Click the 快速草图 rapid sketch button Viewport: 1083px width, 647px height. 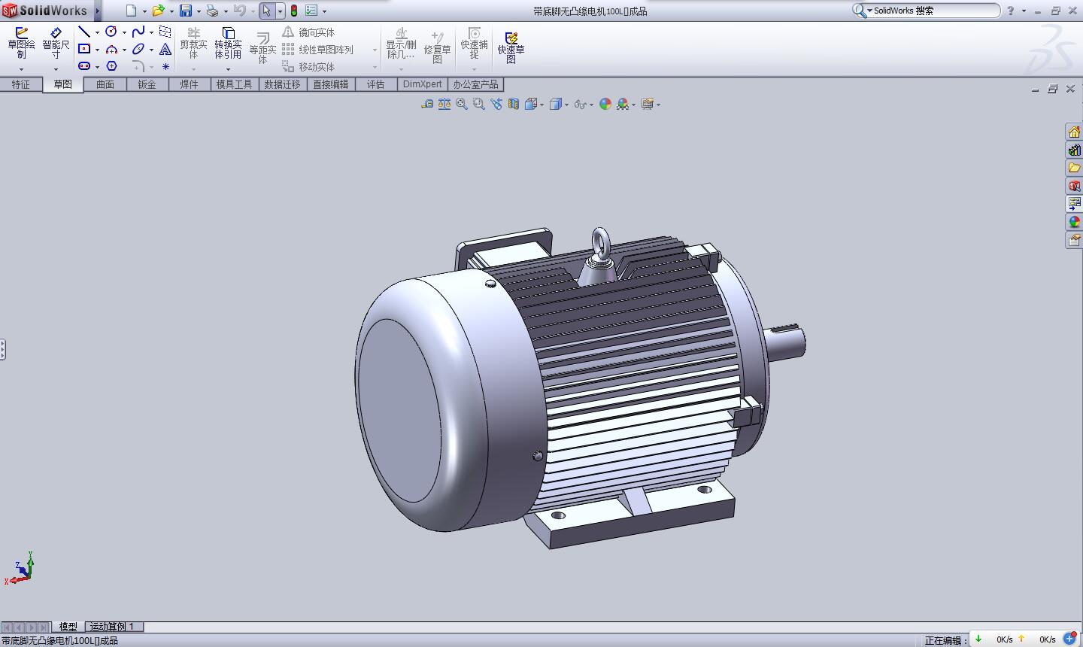click(511, 47)
